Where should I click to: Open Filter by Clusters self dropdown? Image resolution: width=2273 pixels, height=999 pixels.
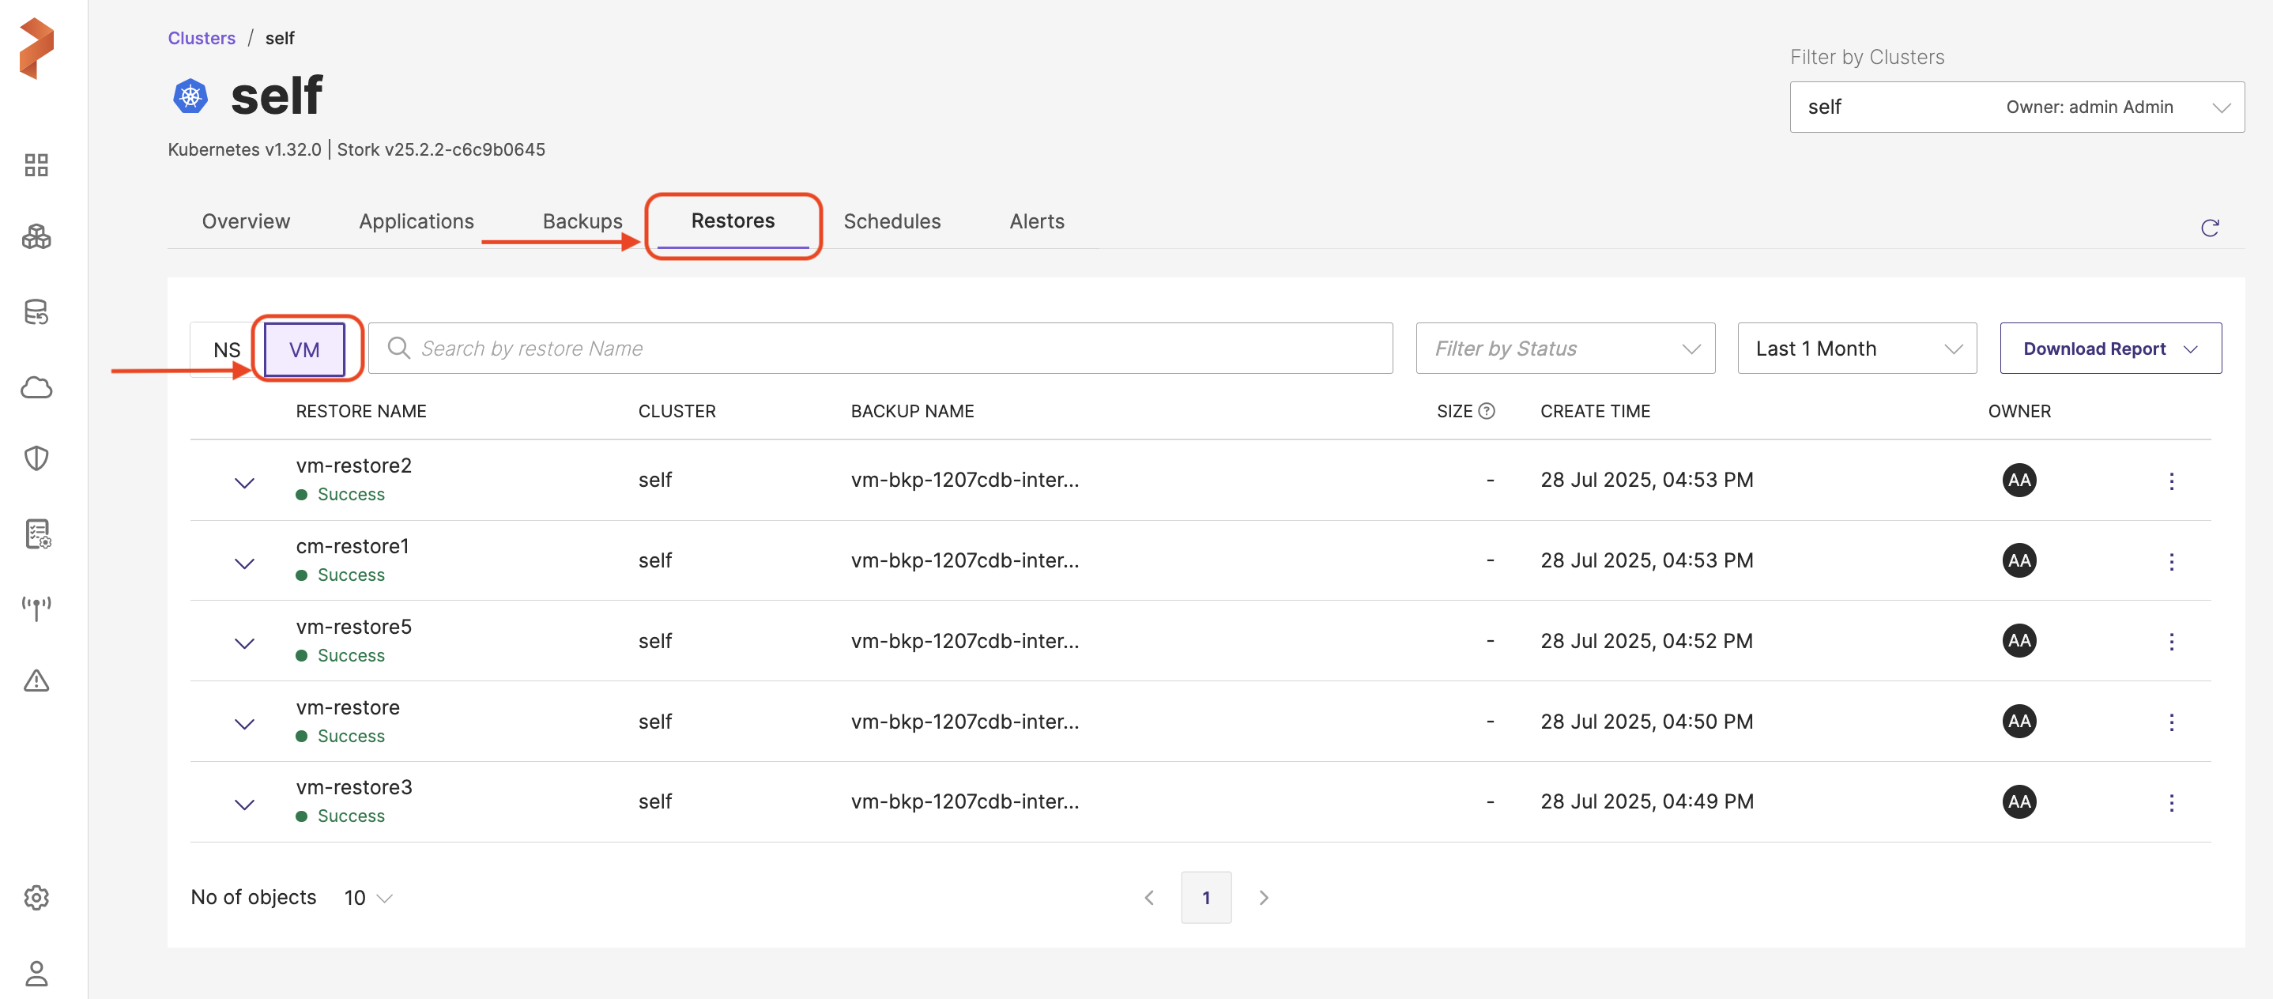[2016, 107]
